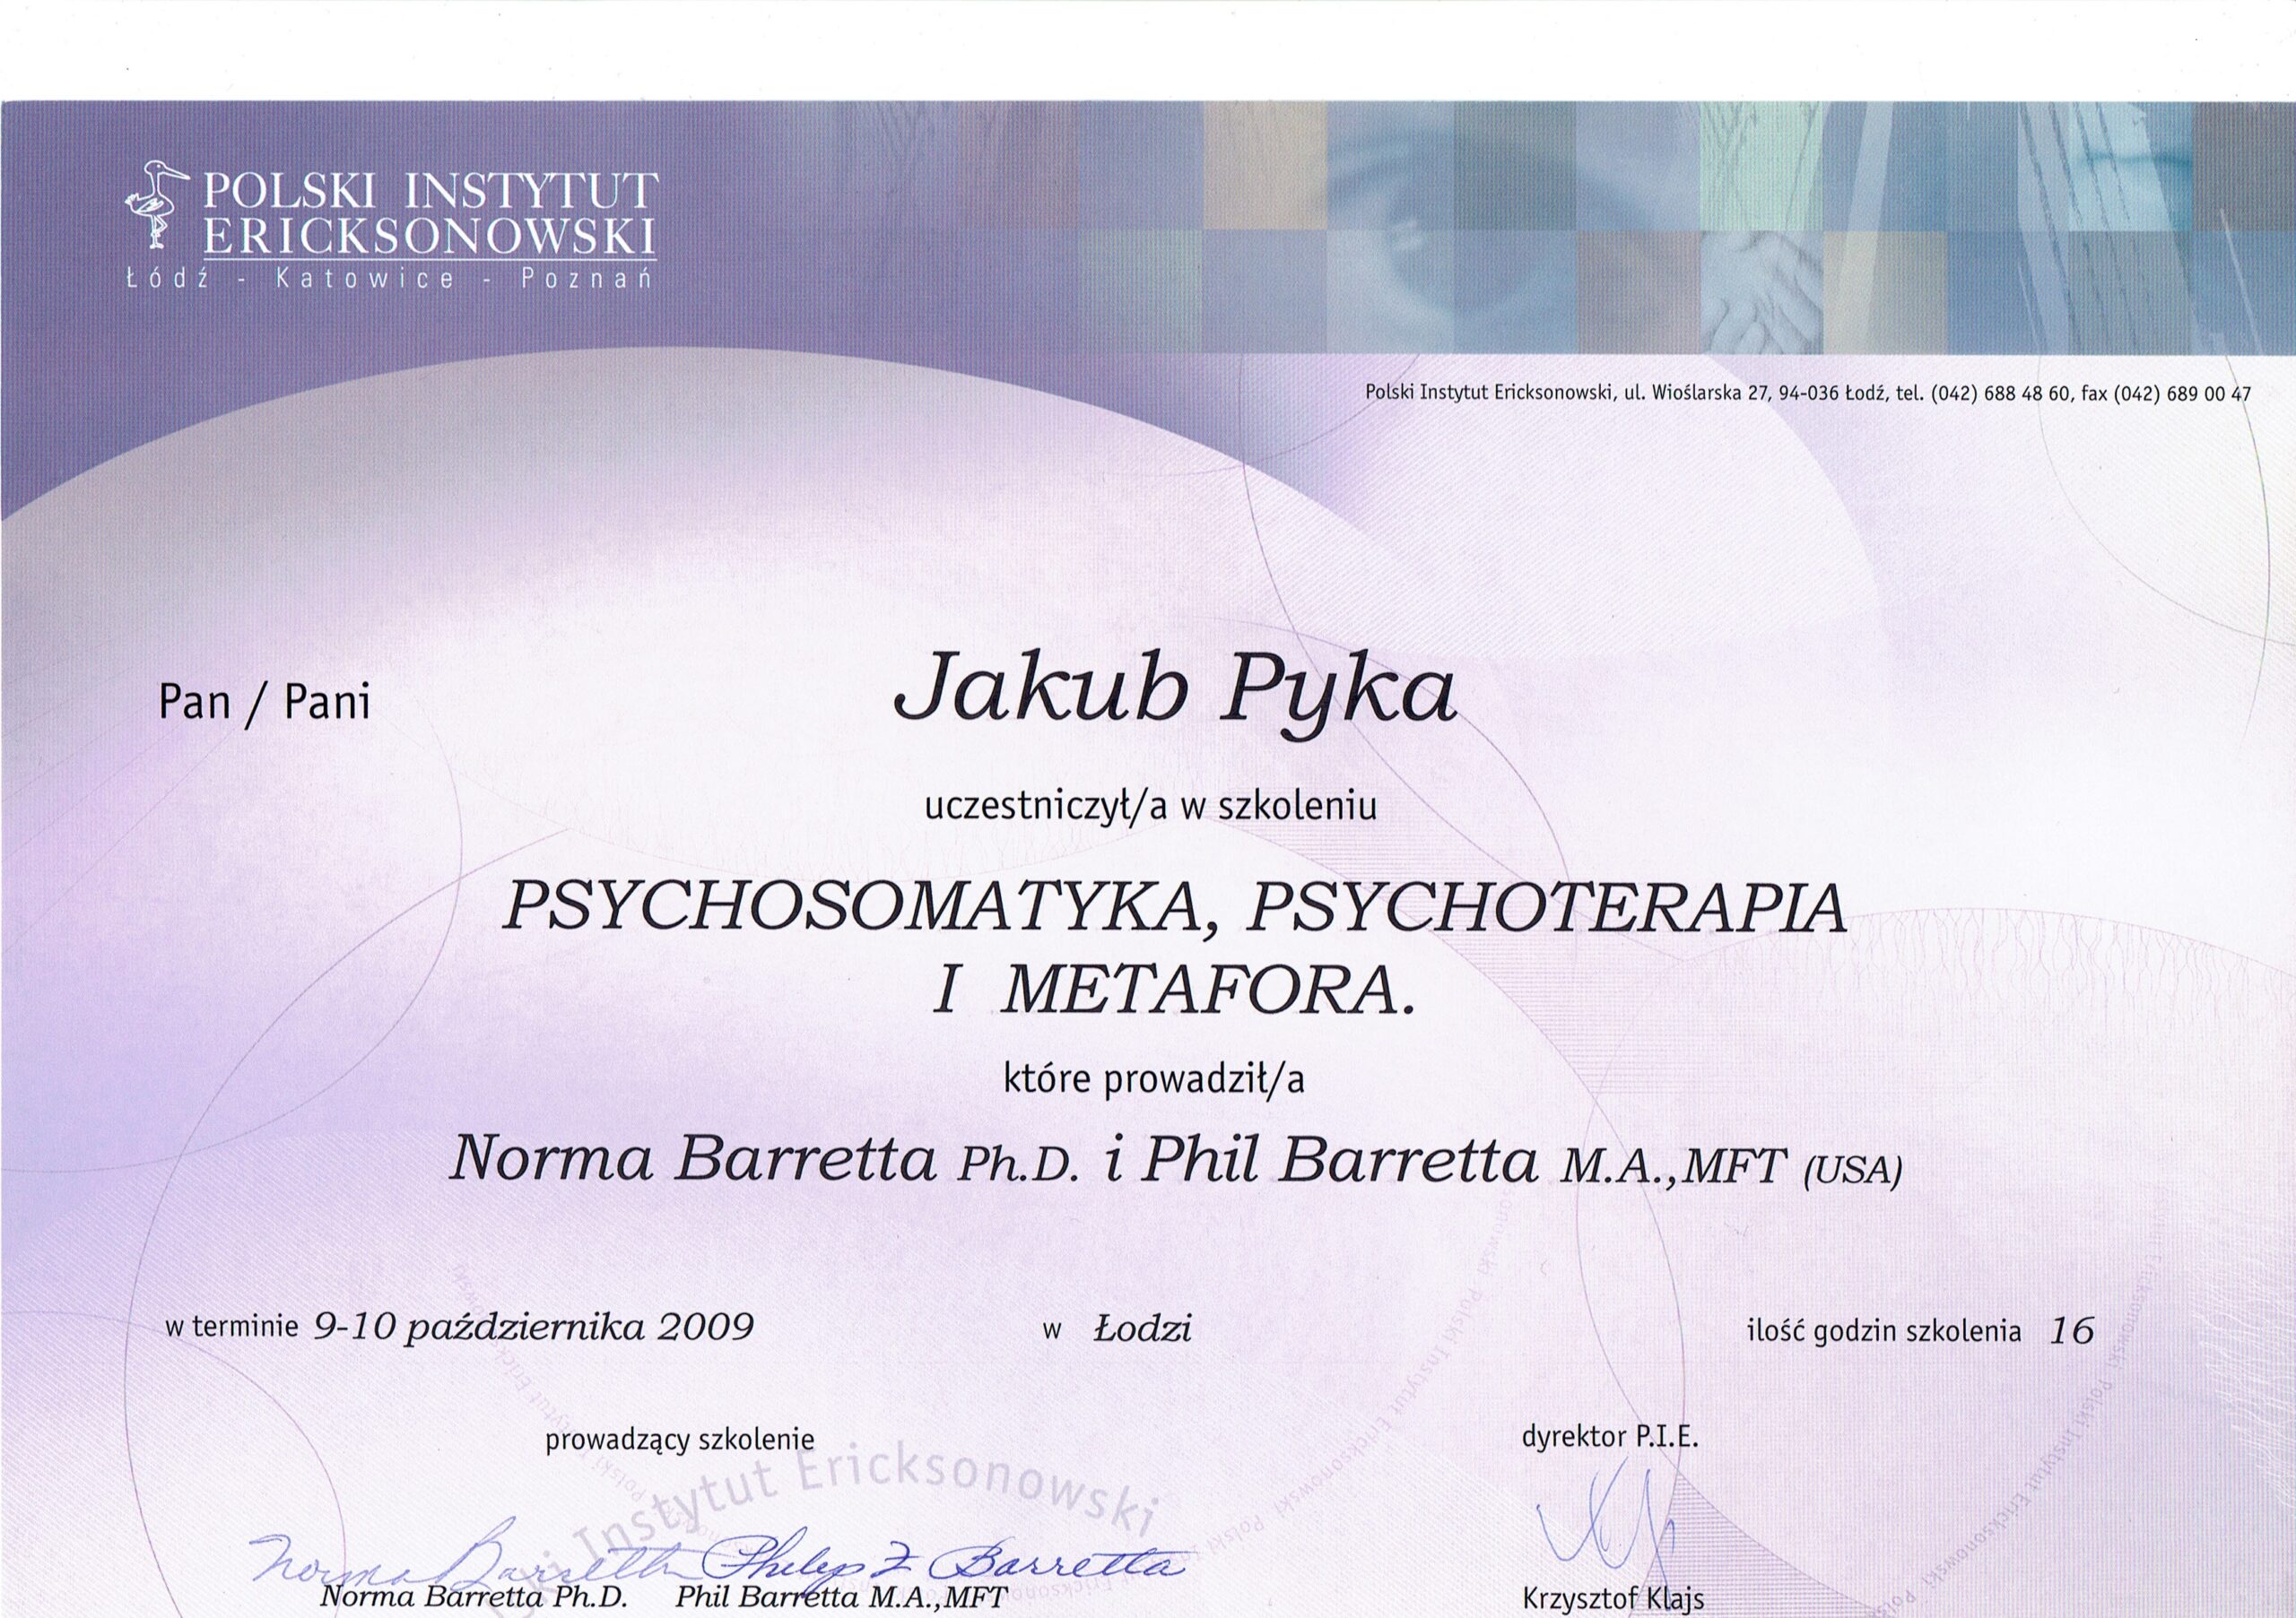
Task: Click the prowadzący szkolenie label
Action: click(680, 1441)
